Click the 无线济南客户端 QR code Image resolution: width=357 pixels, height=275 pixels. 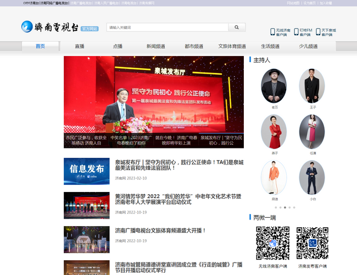tap(273, 243)
